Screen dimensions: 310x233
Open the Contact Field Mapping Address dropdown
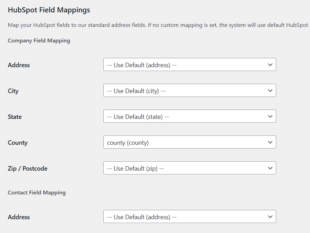coord(189,216)
